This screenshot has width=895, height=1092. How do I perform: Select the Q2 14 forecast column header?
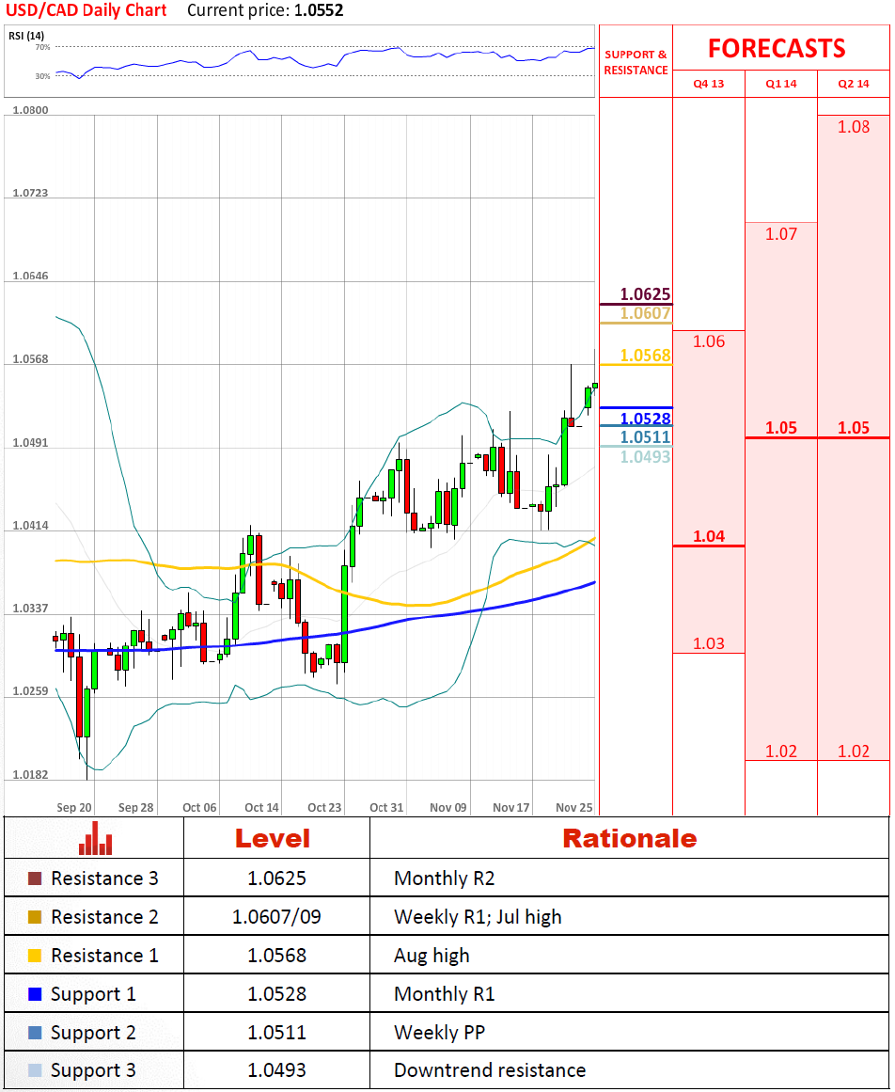point(854,84)
